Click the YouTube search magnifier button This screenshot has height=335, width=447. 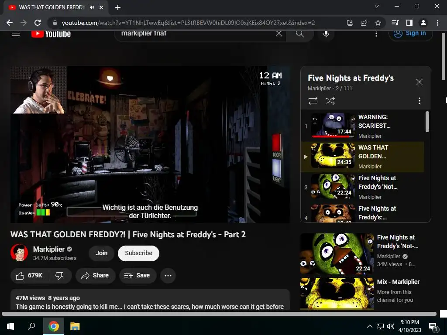299,34
